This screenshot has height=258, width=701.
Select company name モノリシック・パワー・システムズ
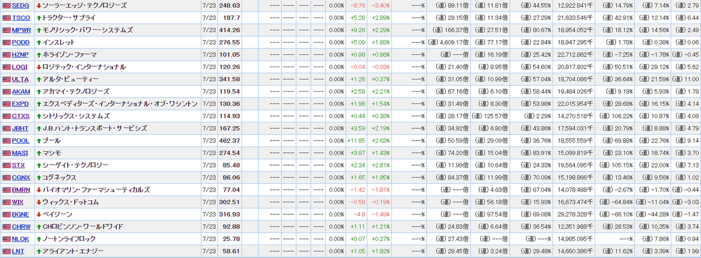(x=88, y=30)
